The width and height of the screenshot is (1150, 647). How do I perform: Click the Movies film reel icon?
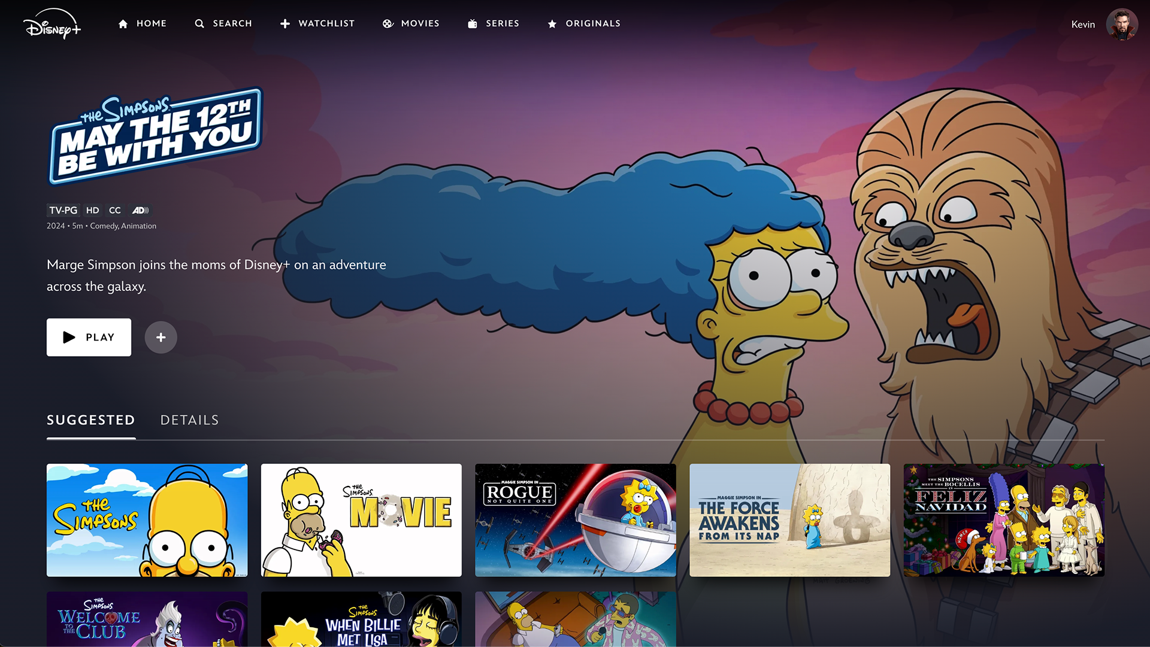point(388,24)
